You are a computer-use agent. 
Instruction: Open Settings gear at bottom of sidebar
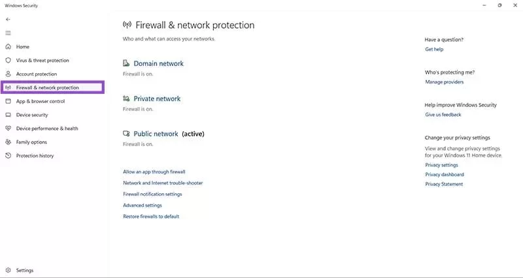coord(8,270)
